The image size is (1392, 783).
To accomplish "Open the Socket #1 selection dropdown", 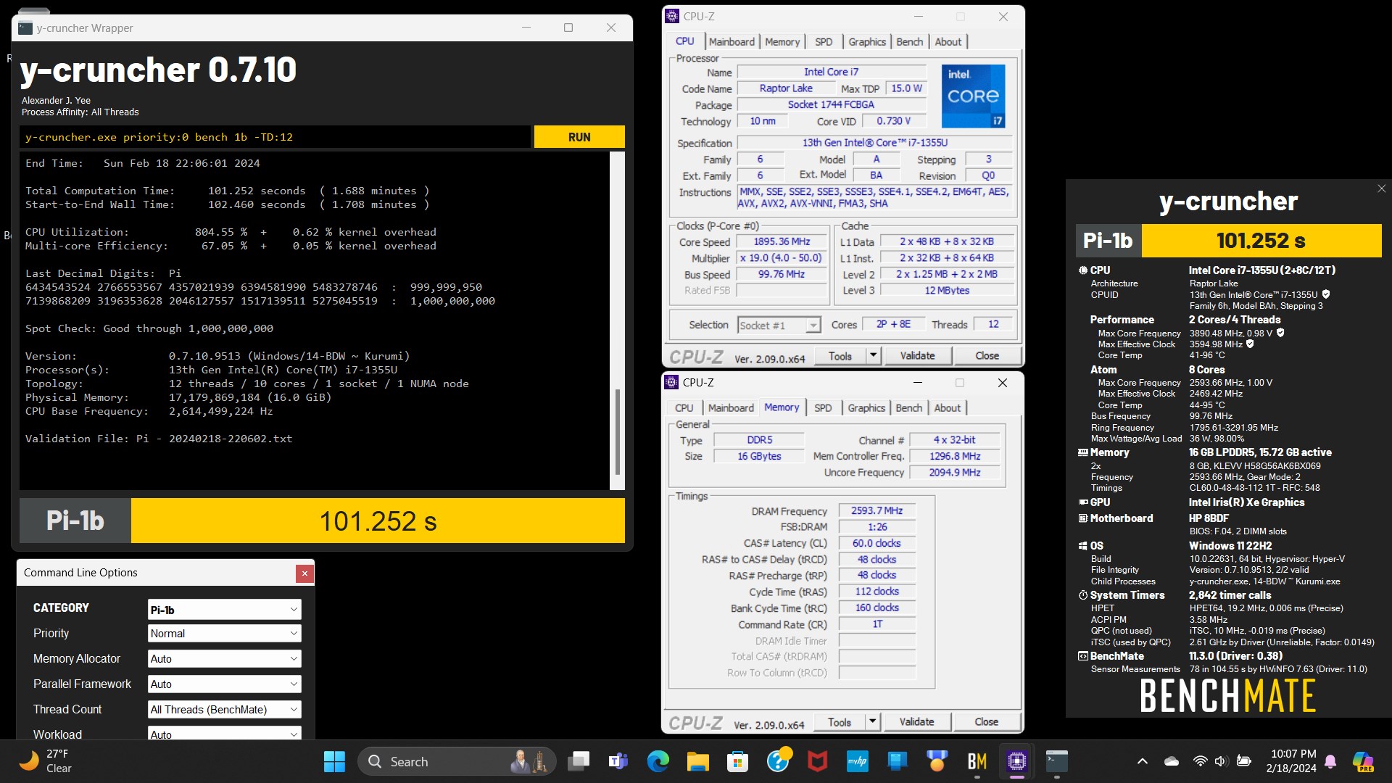I will click(779, 326).
